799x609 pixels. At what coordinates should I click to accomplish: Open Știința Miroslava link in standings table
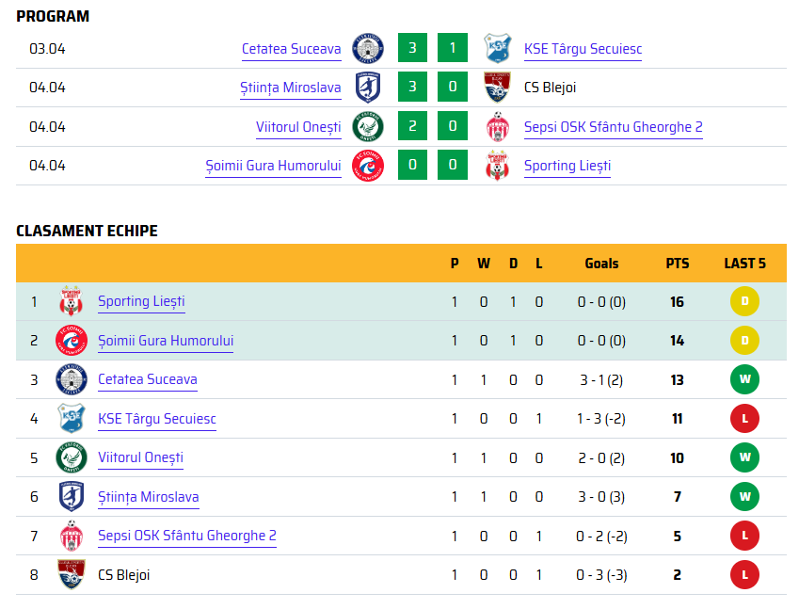pos(149,497)
